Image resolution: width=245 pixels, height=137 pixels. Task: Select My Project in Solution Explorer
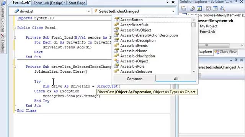209,26
